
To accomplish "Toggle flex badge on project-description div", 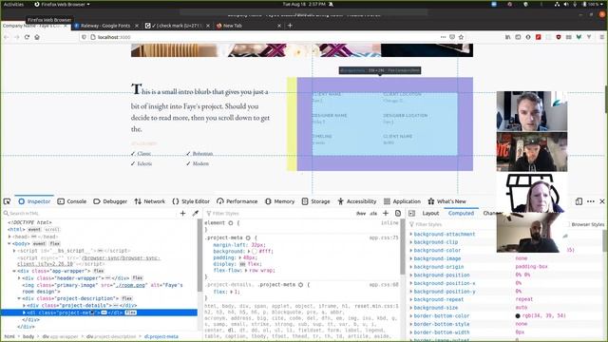I will click(127, 298).
